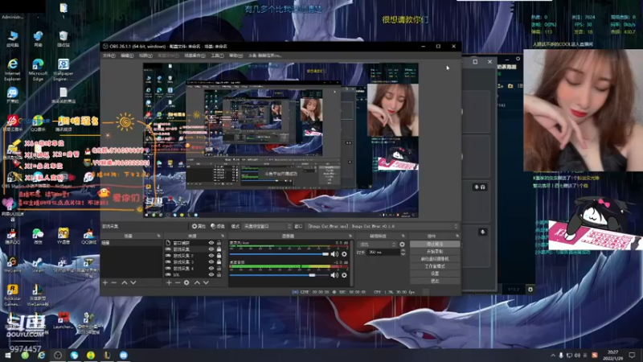The width and height of the screenshot is (643, 362).
Task: Open scene transition type dropdown 淡出
Action: pyautogui.click(x=377, y=245)
